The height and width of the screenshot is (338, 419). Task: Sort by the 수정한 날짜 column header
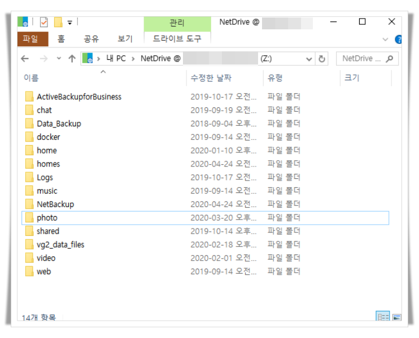[x=225, y=78]
